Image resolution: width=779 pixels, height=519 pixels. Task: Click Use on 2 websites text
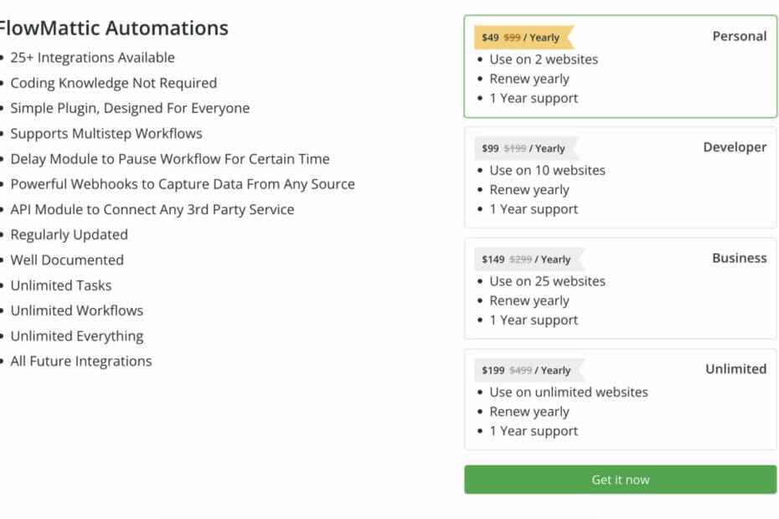tap(544, 59)
